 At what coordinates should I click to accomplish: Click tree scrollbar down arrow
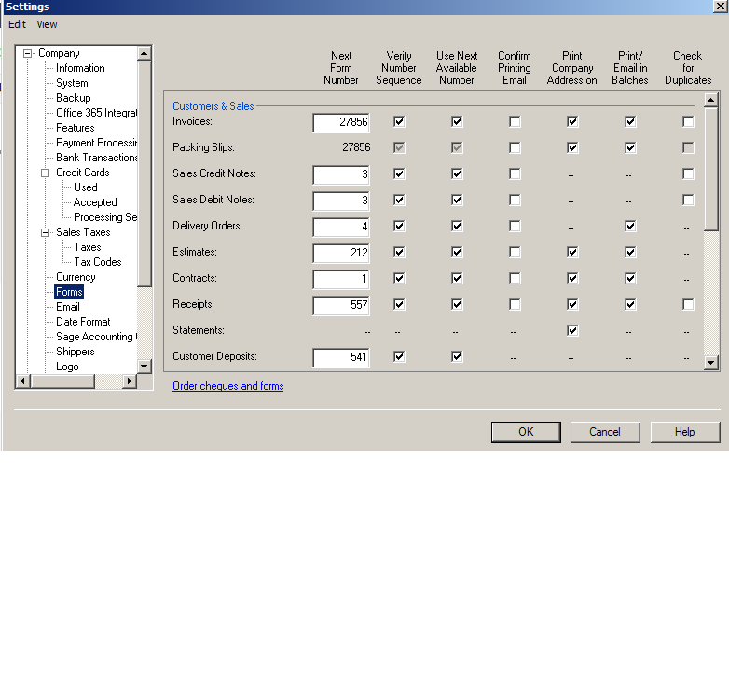(x=144, y=367)
